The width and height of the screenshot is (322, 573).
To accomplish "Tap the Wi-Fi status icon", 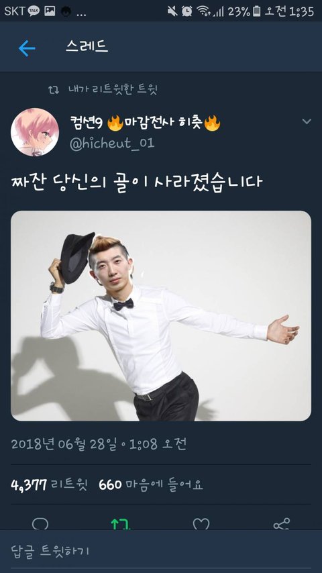I will point(203,11).
